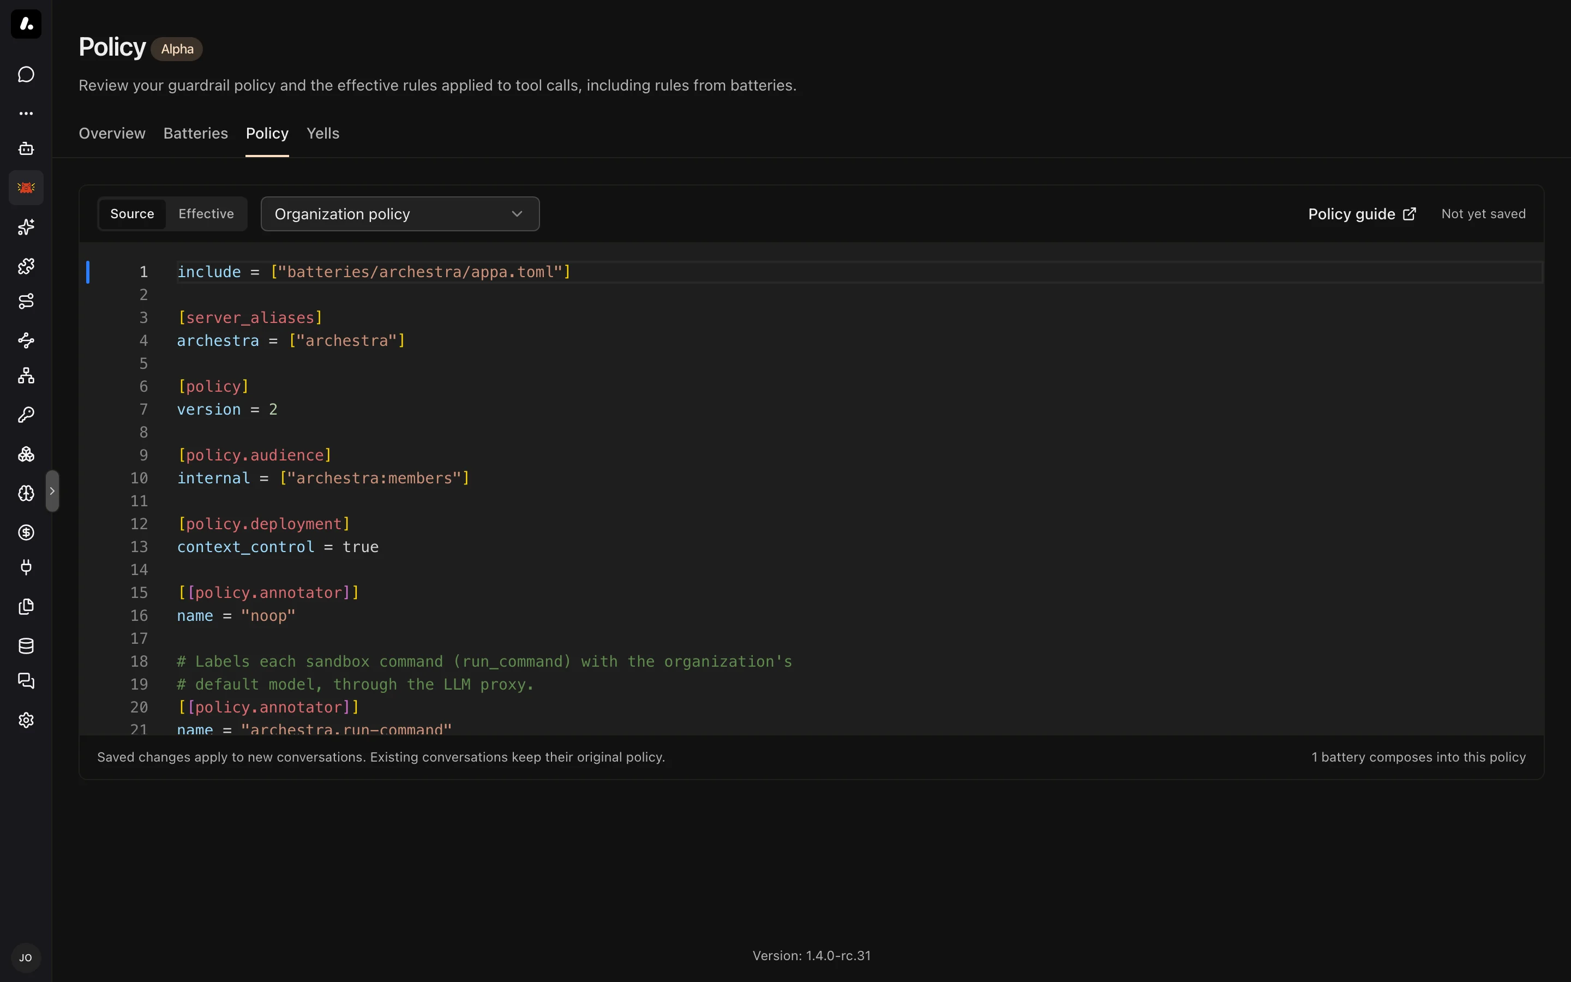Click the Alpha badge next to Policy
Image resolution: width=1571 pixels, height=982 pixels.
(177, 49)
